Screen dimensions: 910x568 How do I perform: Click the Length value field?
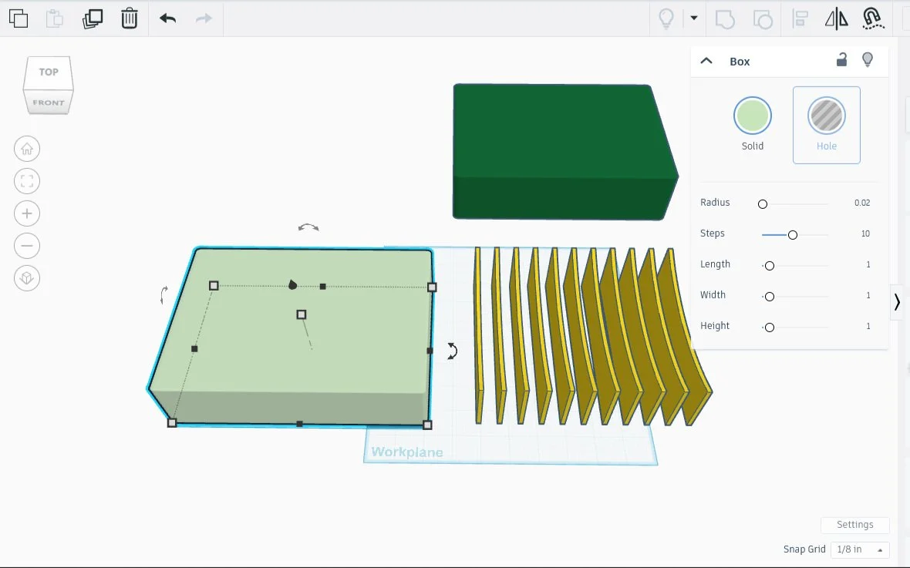point(868,264)
